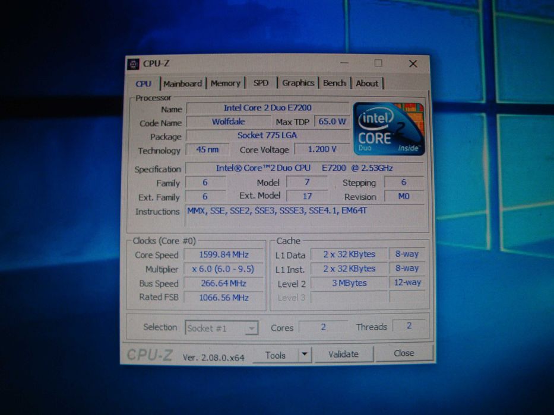Click the Revision value M0

click(404, 196)
